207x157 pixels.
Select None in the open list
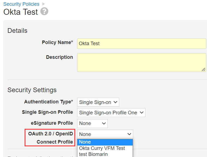[105, 142]
